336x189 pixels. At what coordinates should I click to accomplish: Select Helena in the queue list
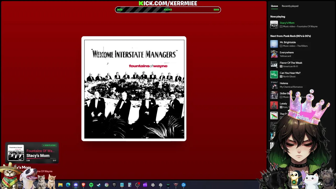click(284, 83)
